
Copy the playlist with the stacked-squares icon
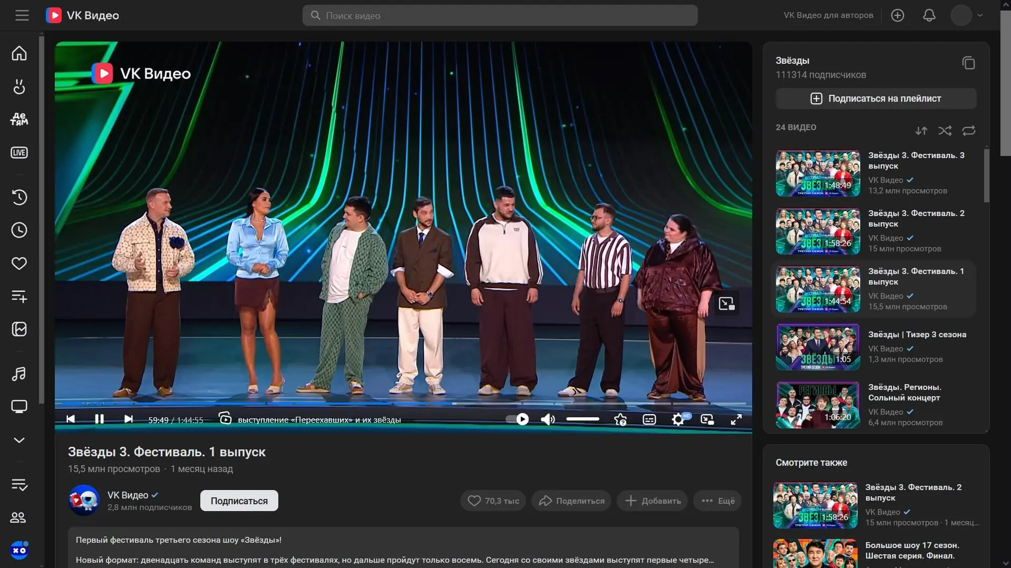968,63
